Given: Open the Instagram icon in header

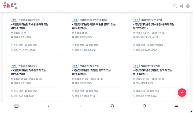Looking at the screenshot, I should [188, 6].
